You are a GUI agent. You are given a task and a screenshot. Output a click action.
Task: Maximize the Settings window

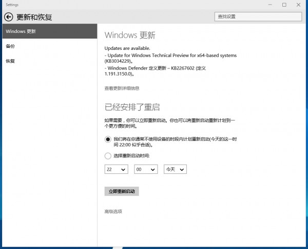click(x=284, y=5)
